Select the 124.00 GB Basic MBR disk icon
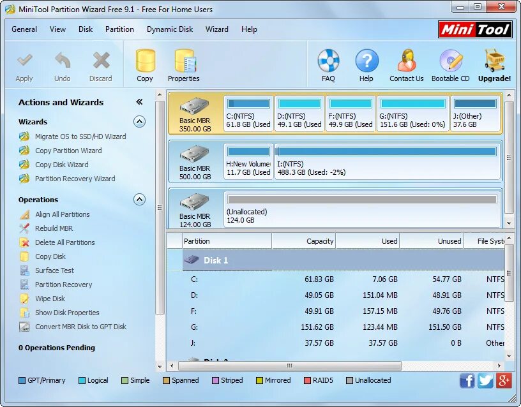The image size is (521, 407). tap(195, 202)
